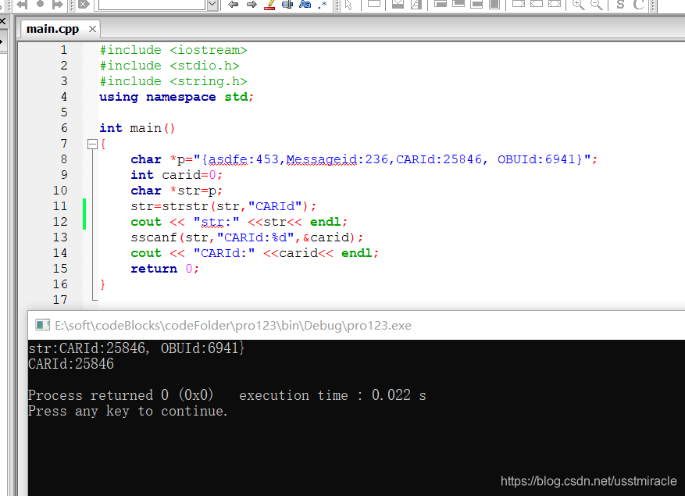Viewport: 685px width, 496px height.
Task: Click 'execution time : 0.022 s' text
Action: click(333, 395)
